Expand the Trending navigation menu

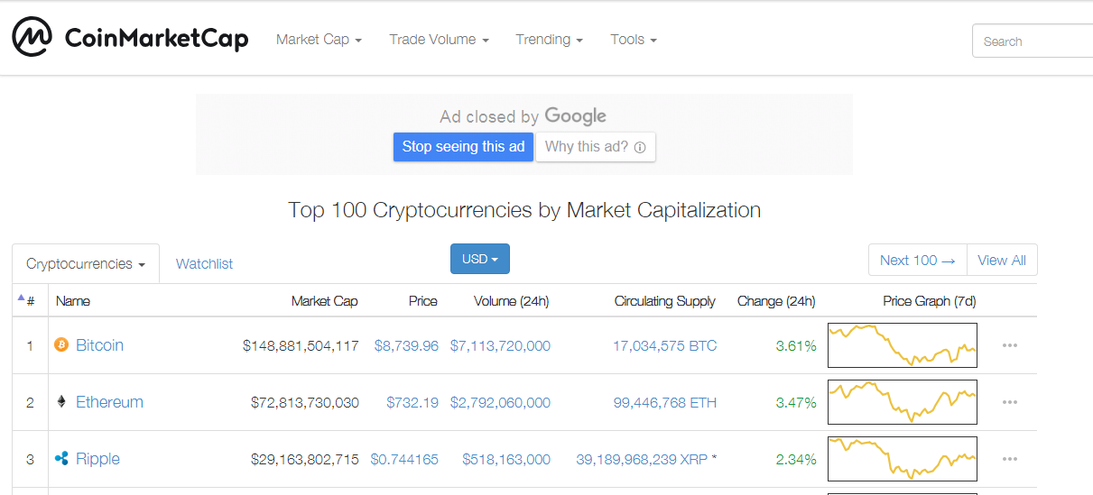(x=549, y=40)
